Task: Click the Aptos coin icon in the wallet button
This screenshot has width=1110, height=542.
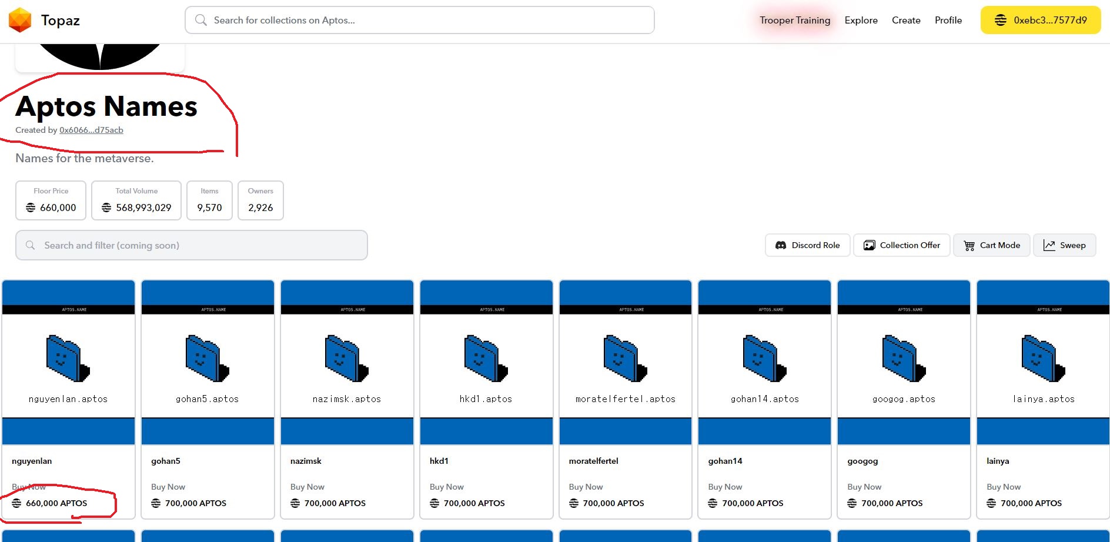Action: click(x=1000, y=20)
